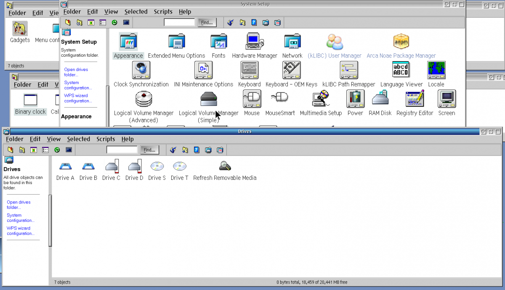Viewport: 505px width, 290px height.
Task: Launch the Registry Editor
Action: click(415, 99)
